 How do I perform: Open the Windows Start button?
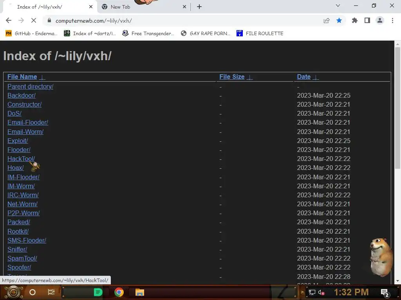click(x=13, y=292)
